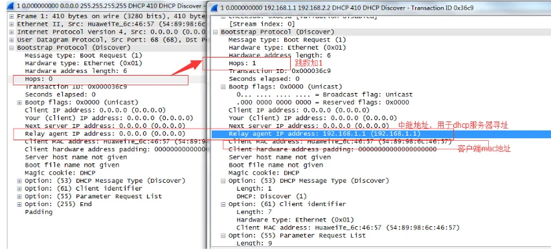This screenshot has height=252, width=551.
Task: Collapse Option (53) DHCP Message Type, right window
Action: (x=223, y=181)
